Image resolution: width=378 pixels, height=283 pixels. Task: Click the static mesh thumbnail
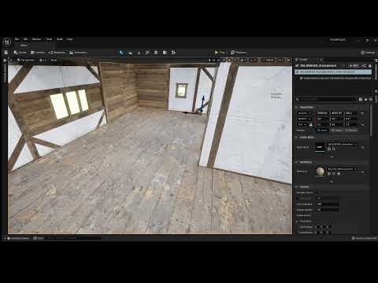click(320, 147)
